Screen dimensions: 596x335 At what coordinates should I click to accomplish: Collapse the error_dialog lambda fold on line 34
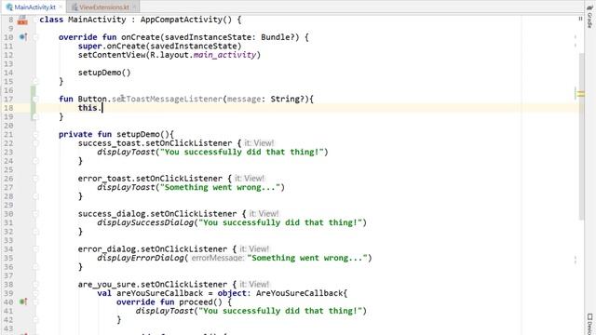click(35, 249)
